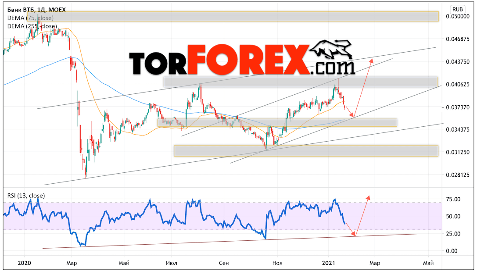Click the DEMA (75, close) indicator label
477x271 pixels.
click(x=30, y=18)
